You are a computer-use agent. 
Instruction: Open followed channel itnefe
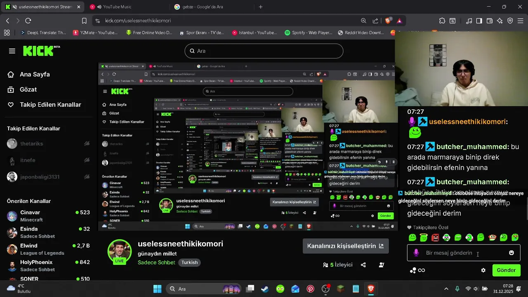(49, 160)
